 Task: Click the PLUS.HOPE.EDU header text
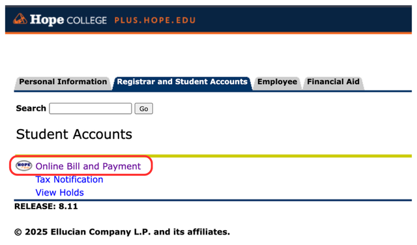point(155,20)
